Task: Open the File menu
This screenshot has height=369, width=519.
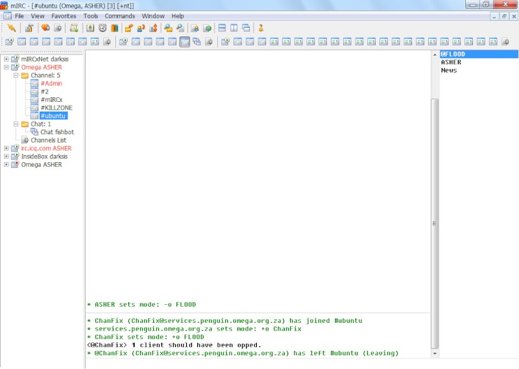Action: [19, 16]
